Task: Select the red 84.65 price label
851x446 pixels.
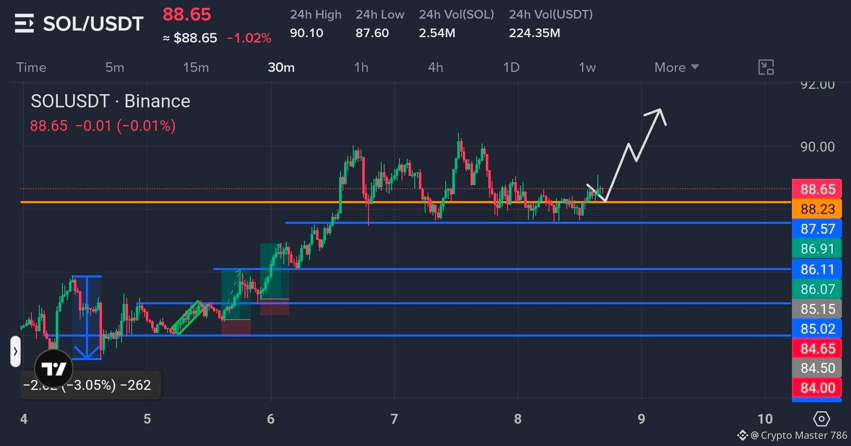Action: [817, 349]
